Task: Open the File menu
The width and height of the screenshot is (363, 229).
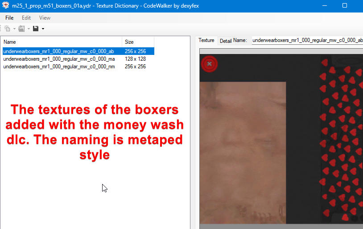Action: tap(9, 18)
